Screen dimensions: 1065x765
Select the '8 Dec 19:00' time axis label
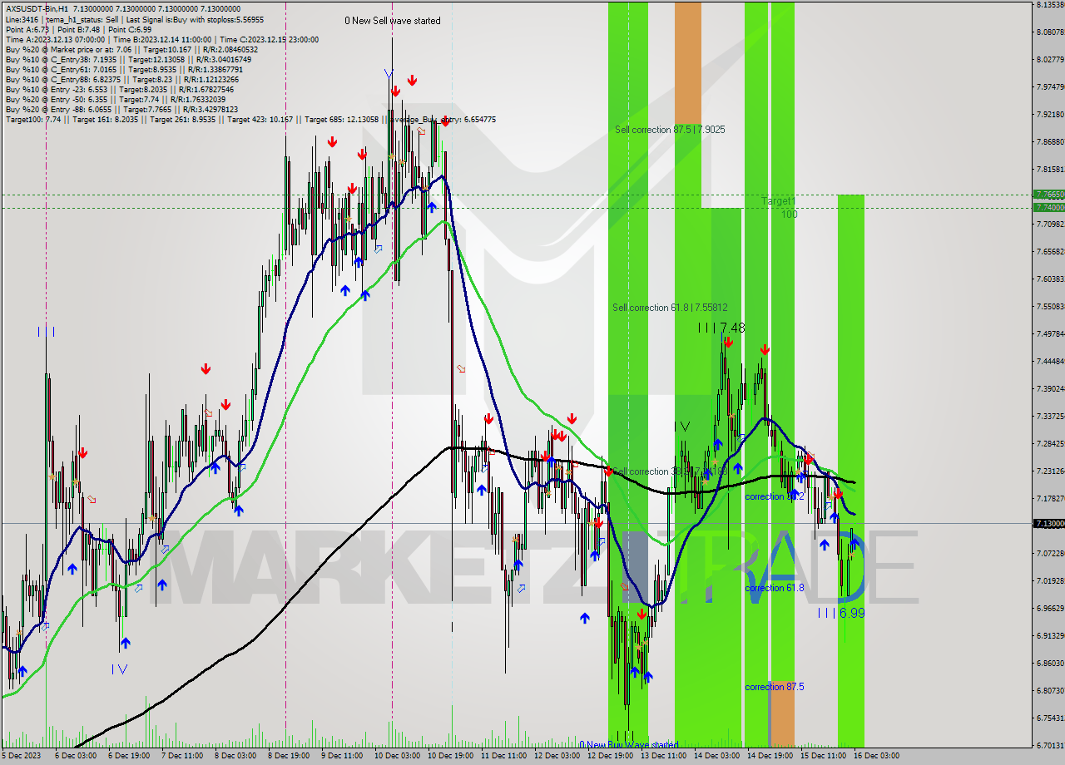click(289, 756)
